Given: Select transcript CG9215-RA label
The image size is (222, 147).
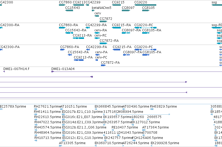Looking at the screenshot, I should click(x=122, y=25).
